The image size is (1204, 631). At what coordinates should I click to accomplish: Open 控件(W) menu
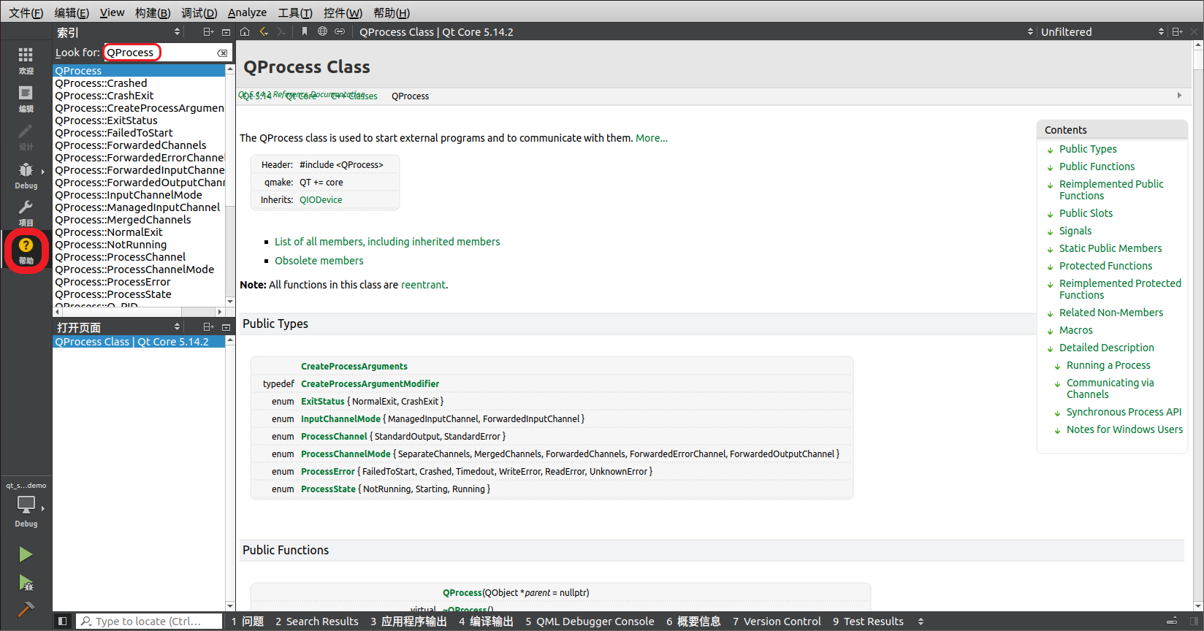[343, 12]
